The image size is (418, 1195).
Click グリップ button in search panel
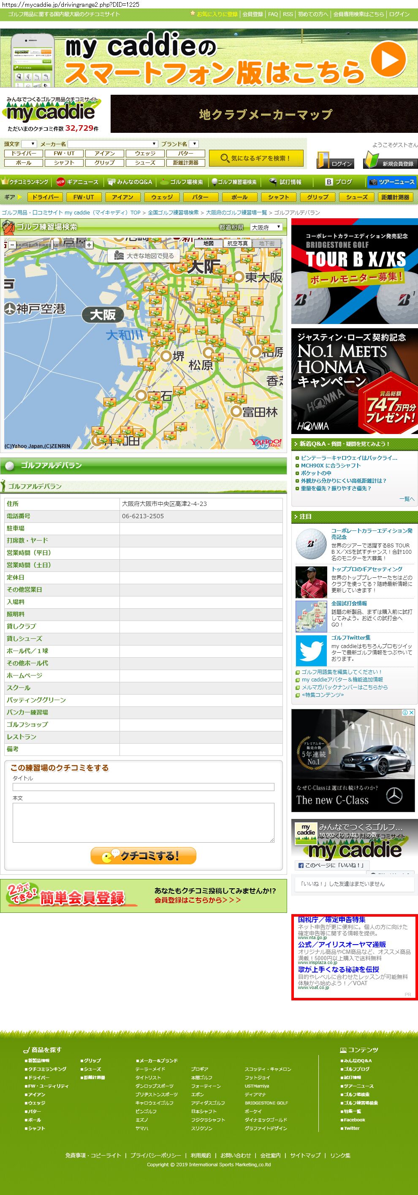(105, 163)
